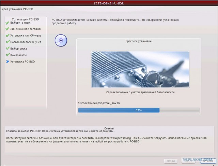Click the PC-BSD устанавливается на вашу систему message

[x=115, y=22]
